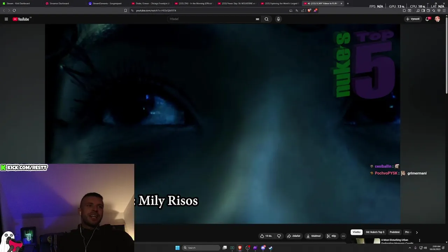Click the YouTube search magnifier button

tap(266, 19)
